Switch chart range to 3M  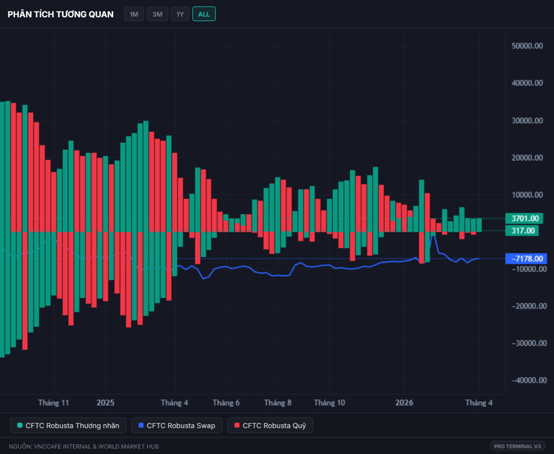(157, 14)
